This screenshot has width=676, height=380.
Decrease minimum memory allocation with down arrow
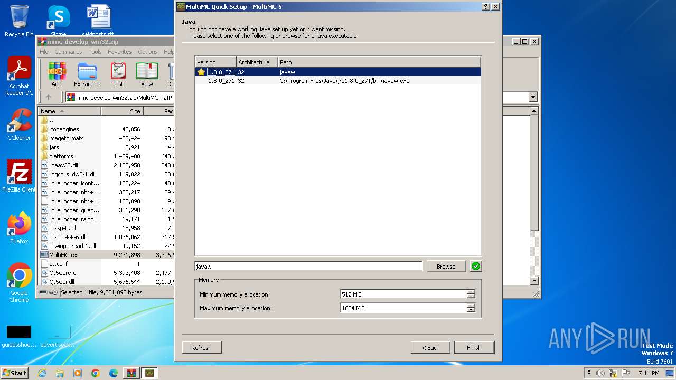471,297
